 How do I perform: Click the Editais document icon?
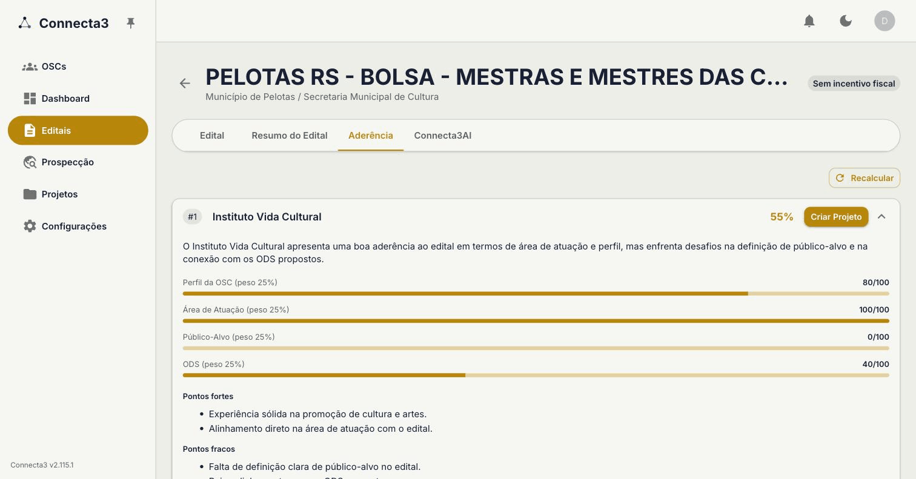(30, 130)
